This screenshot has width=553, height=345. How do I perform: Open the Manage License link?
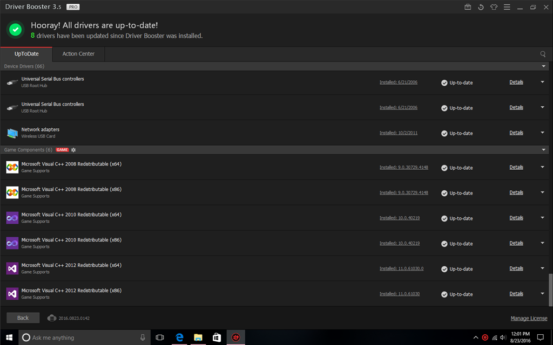[529, 318]
